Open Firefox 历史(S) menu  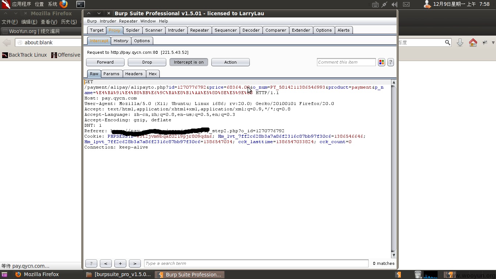69,22
